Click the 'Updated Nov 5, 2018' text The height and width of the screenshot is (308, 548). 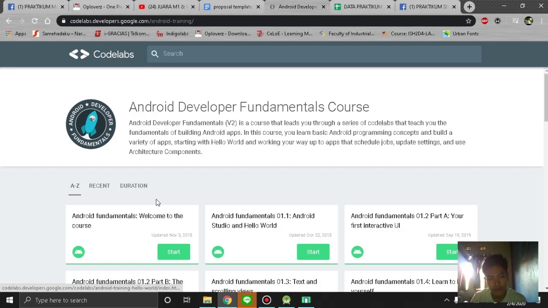(172, 235)
